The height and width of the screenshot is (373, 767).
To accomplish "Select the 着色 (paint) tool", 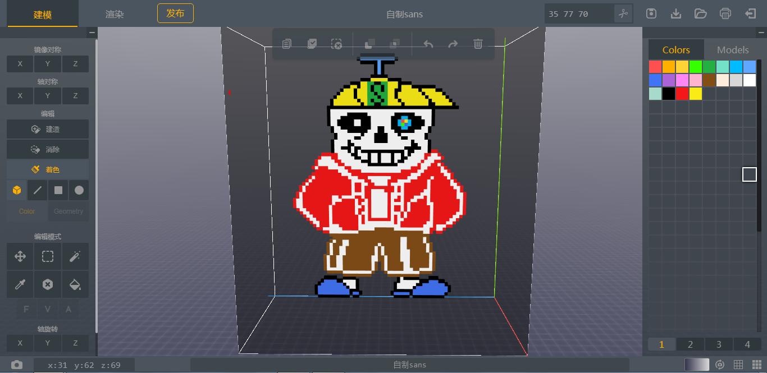I will pyautogui.click(x=48, y=169).
